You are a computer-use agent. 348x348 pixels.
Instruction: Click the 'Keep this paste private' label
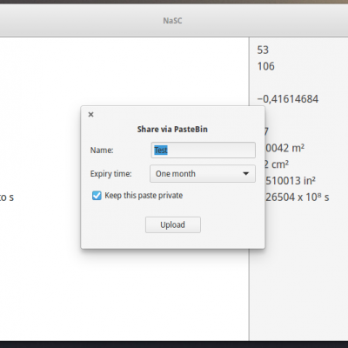[x=144, y=196]
